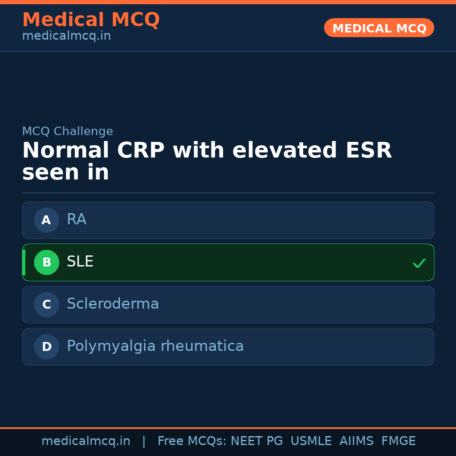456x456 pixels.
Task: Click the orange MEDICAL MCQ badge
Action: click(379, 28)
